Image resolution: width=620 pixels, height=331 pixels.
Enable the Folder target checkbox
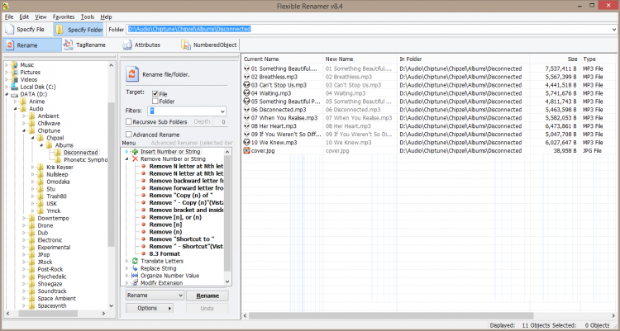(155, 102)
